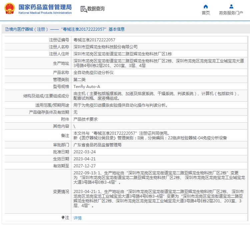This screenshot has height=225, width=250.
Task: Click the 国家药品监督管理局 title text
Action: [45, 7]
